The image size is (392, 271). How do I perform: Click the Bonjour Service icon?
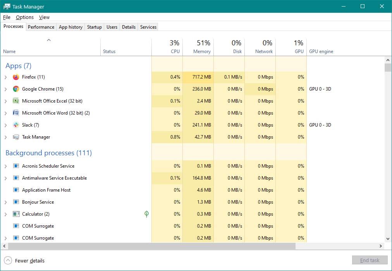(16, 202)
